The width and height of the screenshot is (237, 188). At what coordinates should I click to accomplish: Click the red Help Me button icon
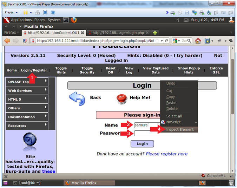tap(122, 99)
